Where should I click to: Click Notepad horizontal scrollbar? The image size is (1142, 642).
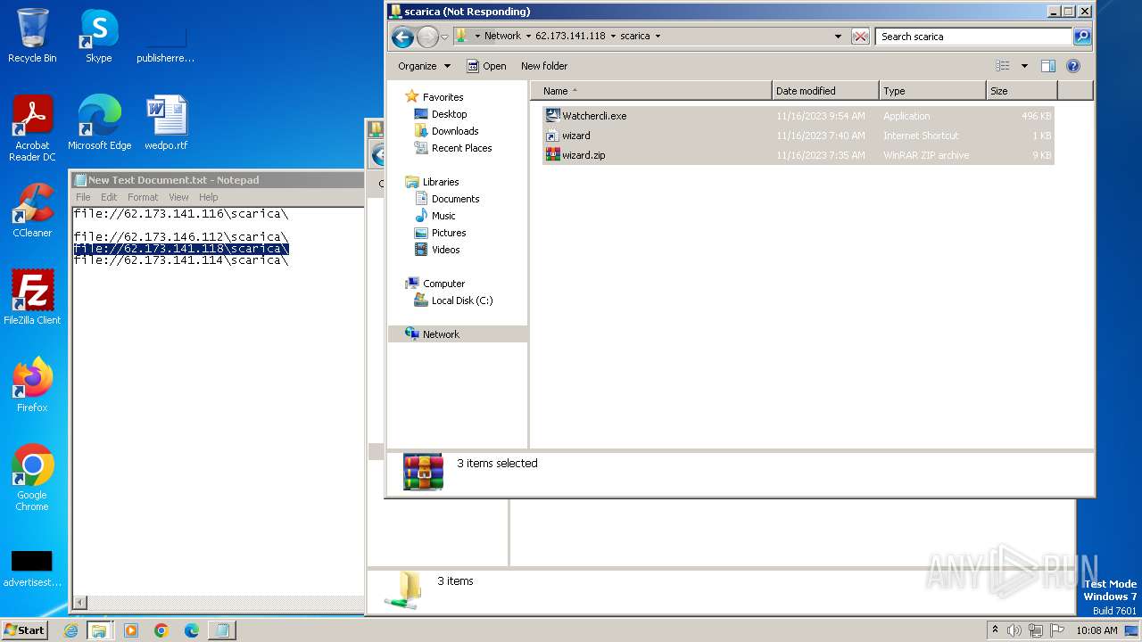[219, 603]
